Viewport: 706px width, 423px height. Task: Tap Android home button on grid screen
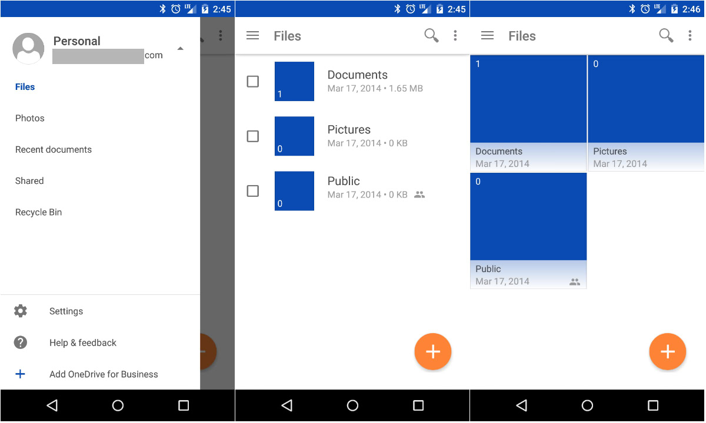point(587,405)
